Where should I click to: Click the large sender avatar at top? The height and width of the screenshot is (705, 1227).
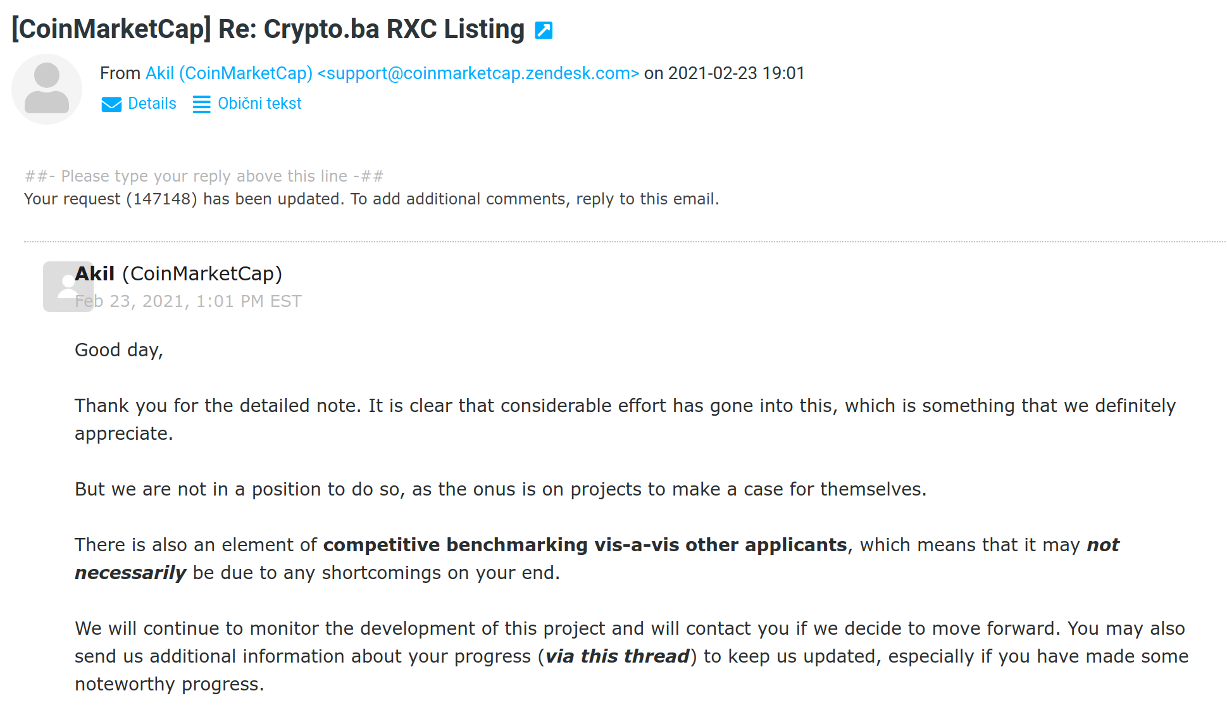click(x=47, y=89)
